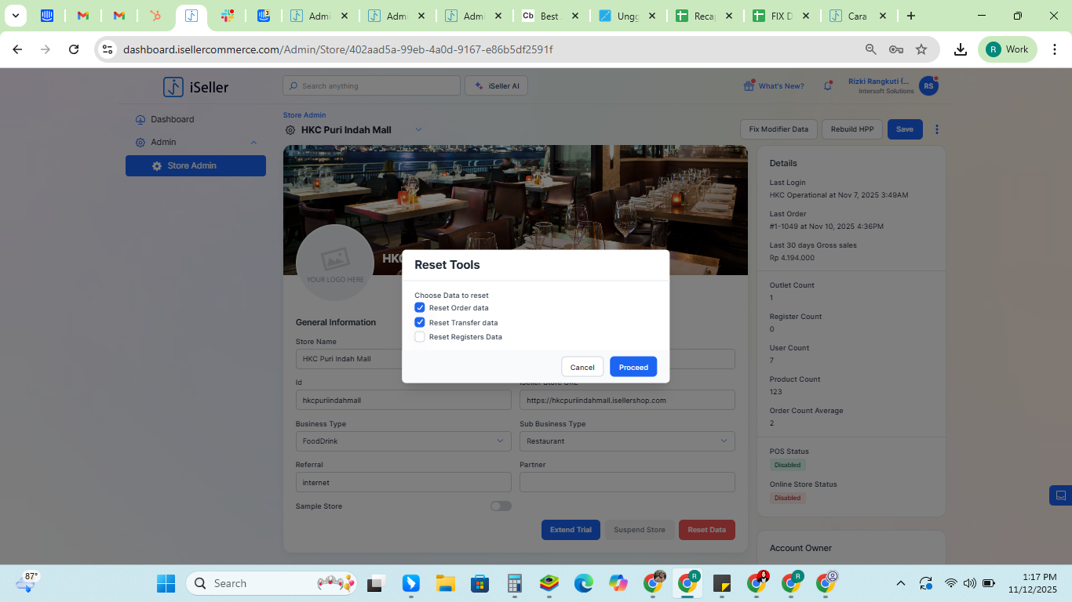Image resolution: width=1072 pixels, height=602 pixels.
Task: Open the chat support widget icon
Action: tap(1060, 495)
